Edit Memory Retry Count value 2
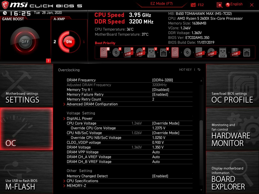Viewport: 259px width, 194px height. 153,99
